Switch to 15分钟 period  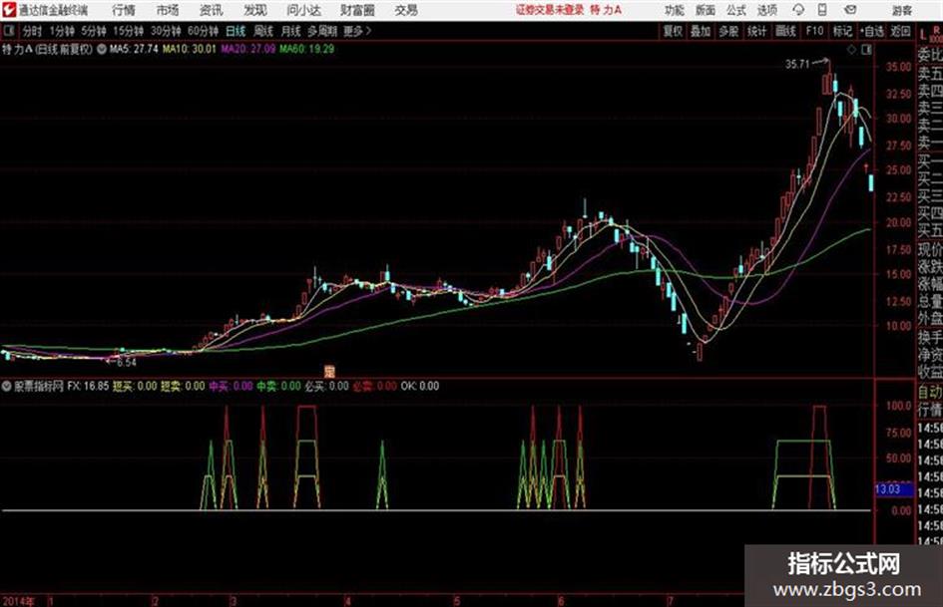128,31
